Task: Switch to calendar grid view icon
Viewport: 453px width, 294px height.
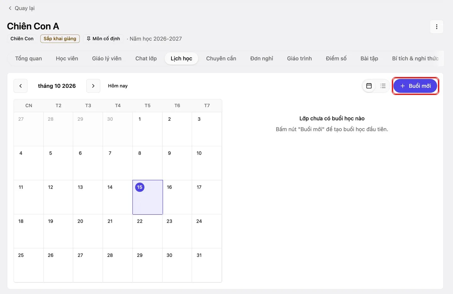Action: [x=369, y=86]
